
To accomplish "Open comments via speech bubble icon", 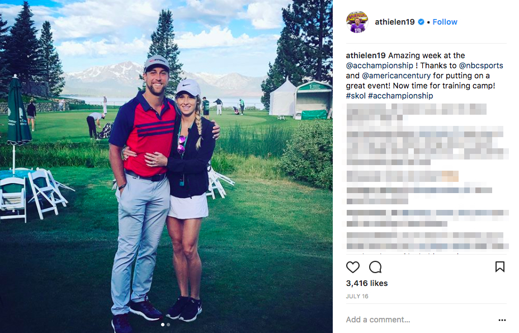I will coord(375,267).
